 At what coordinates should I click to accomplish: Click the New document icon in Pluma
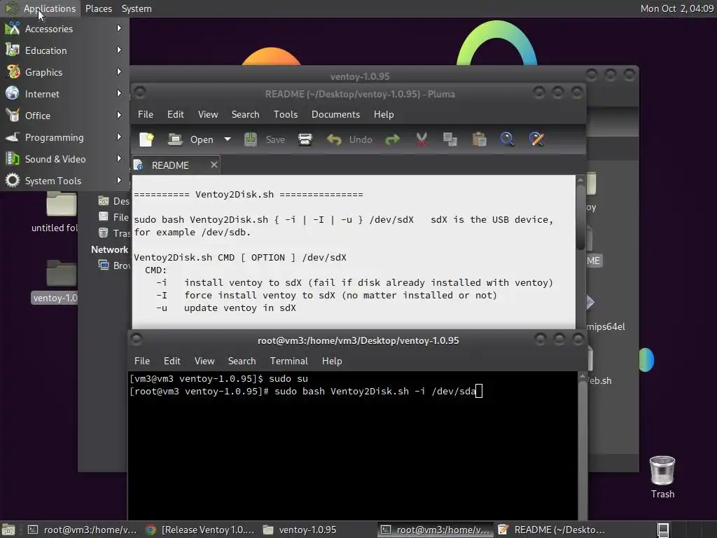click(146, 139)
